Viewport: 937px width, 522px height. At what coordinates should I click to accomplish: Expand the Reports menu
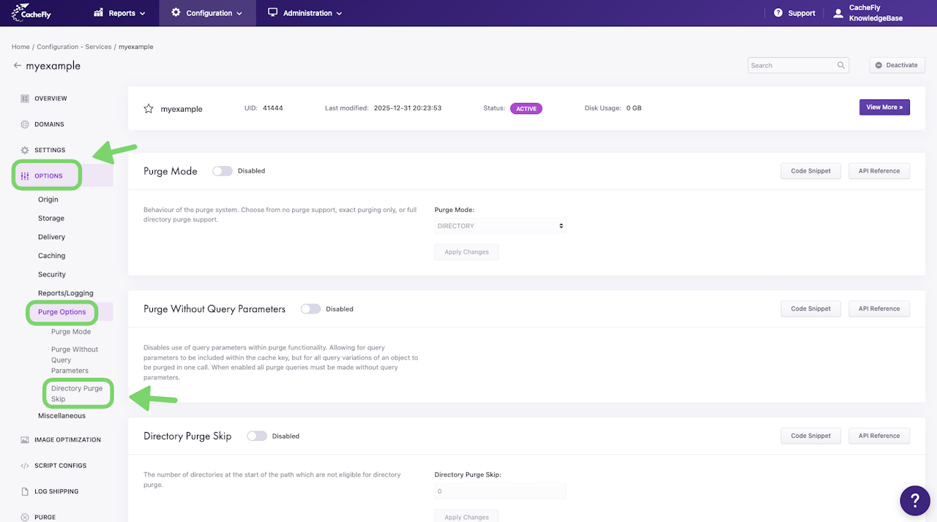click(x=119, y=13)
